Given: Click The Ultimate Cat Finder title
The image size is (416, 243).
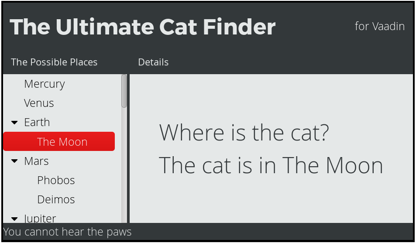Looking at the screenshot, I should tap(143, 27).
